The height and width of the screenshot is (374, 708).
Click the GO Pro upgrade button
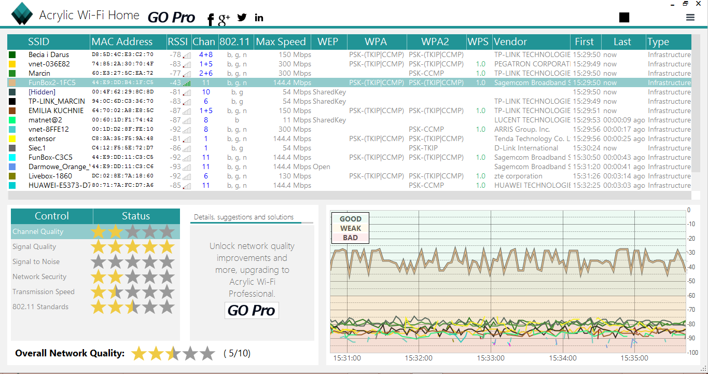click(x=252, y=310)
